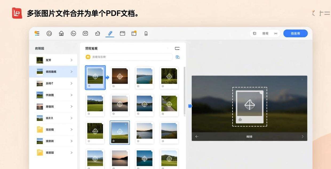
Task: Open the window icon with orange badge
Action: point(134,33)
